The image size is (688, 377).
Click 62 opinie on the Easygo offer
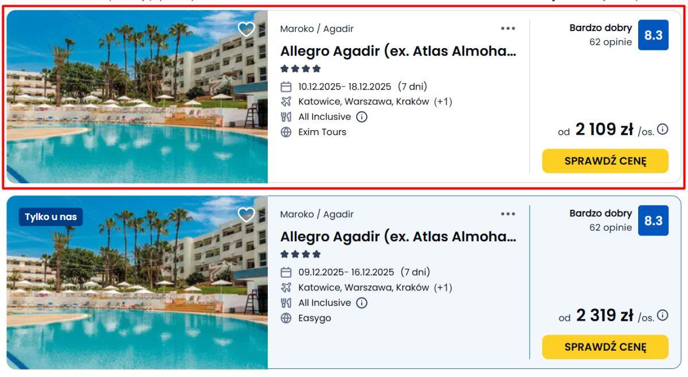pos(611,227)
